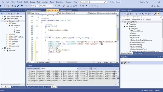The width and height of the screenshot is (163, 92).
Task: Open the Data Tools Operations tab
Action: click(x=34, y=87)
